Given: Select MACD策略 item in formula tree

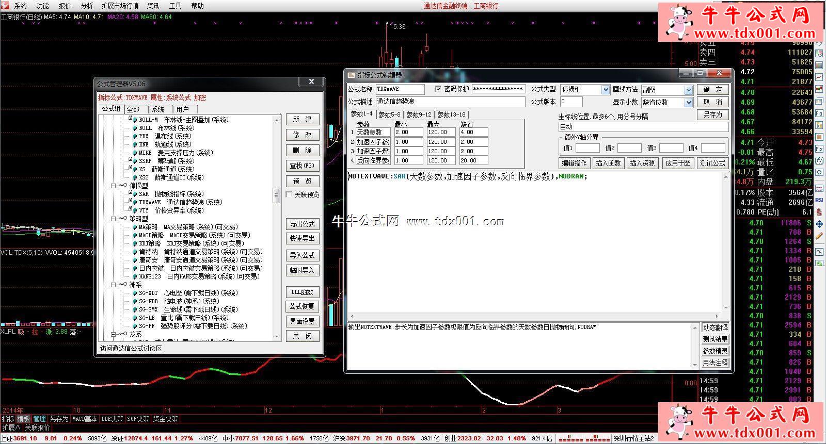Looking at the screenshot, I should pyautogui.click(x=195, y=235).
